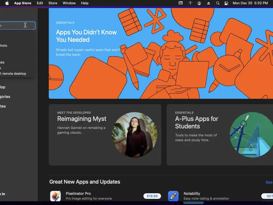
Task: Select the suggestion ending in 'oks'
Action: pyautogui.click(x=2, y=62)
